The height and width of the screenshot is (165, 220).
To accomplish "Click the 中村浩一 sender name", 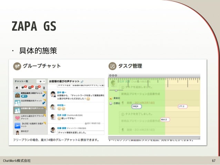I will coord(61,105).
